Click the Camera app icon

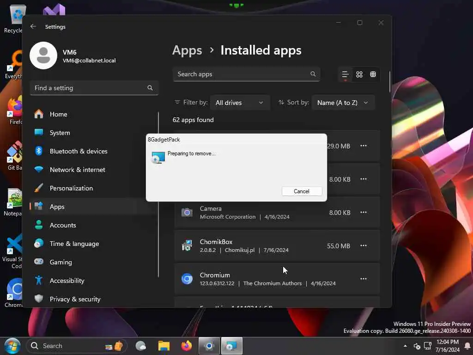(187, 213)
